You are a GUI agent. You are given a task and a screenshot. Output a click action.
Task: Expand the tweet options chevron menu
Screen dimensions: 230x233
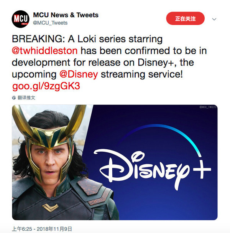[214, 19]
